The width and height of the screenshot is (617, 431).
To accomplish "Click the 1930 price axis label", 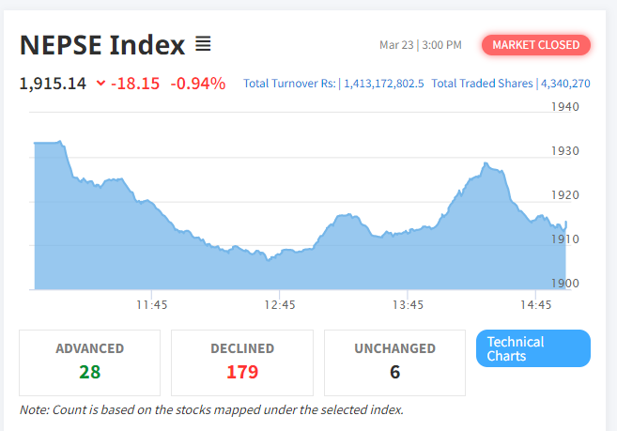I will click(565, 151).
